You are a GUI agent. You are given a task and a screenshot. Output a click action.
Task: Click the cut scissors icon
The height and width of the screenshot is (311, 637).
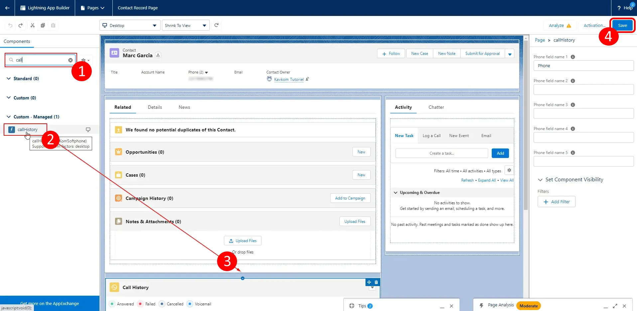[33, 25]
